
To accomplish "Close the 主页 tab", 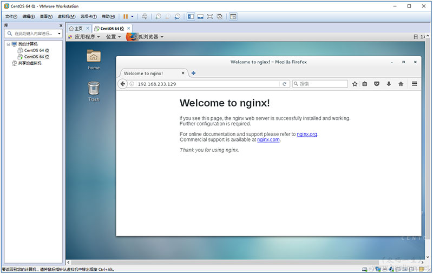I will tap(88, 29).
